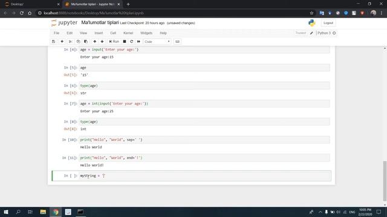Move selected cell down arrow
Image resolution: width=387 pixels, height=217 pixels.
(x=102, y=42)
